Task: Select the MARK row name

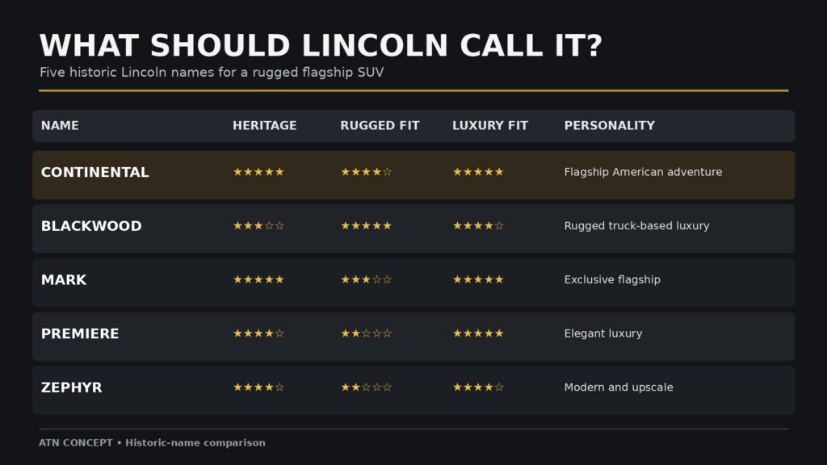Action: click(64, 280)
